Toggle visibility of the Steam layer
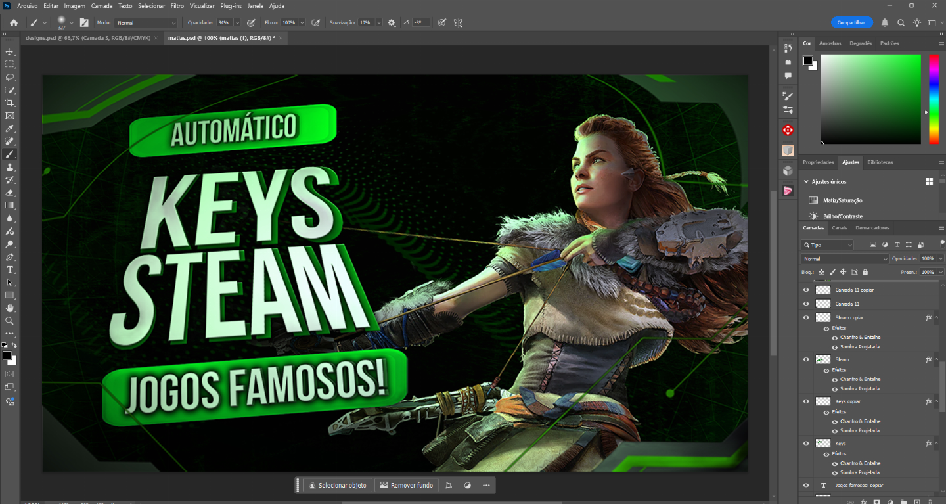Screen dimensions: 946x504 coord(806,359)
